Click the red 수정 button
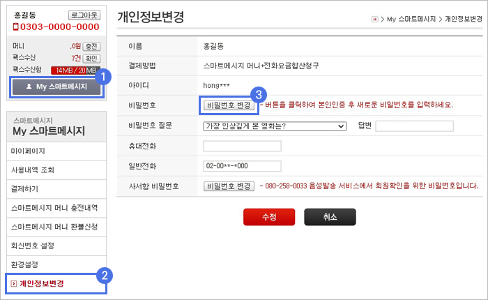 tap(269, 217)
